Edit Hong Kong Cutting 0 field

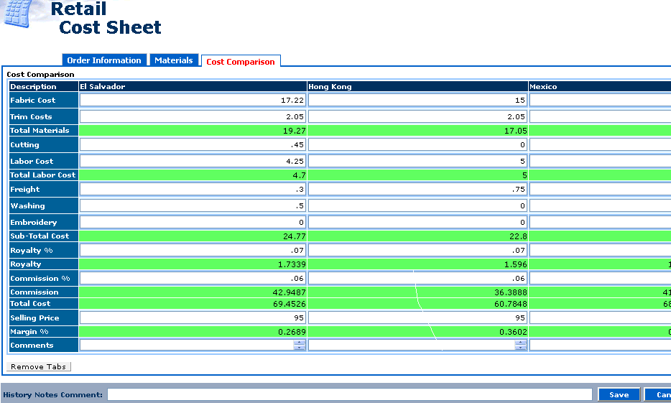pos(417,144)
